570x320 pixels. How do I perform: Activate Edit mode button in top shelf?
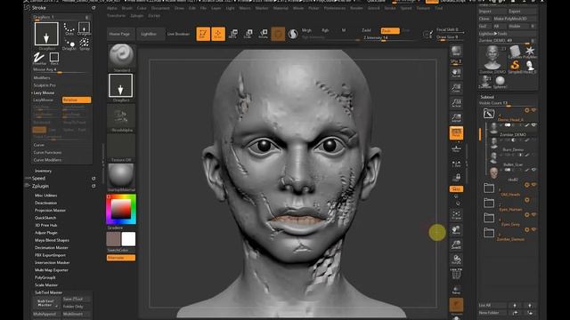203,34
